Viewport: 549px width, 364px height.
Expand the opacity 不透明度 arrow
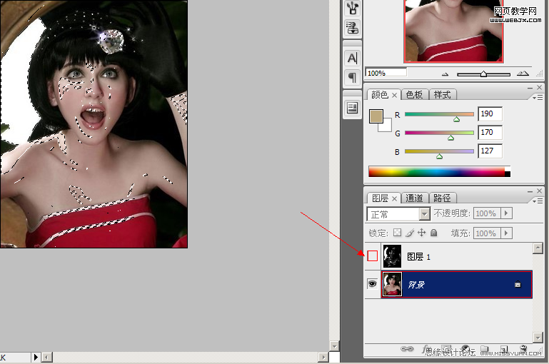(507, 213)
